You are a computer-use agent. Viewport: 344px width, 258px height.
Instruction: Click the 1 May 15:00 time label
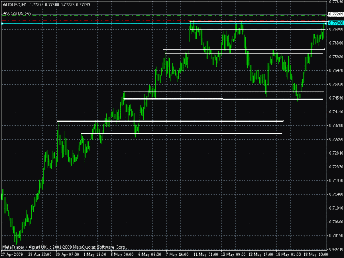pyautogui.click(x=95, y=255)
